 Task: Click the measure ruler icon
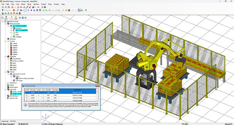[38, 7]
